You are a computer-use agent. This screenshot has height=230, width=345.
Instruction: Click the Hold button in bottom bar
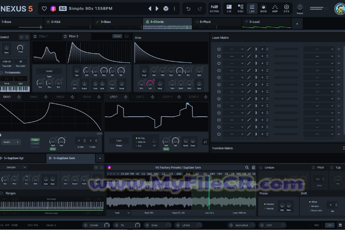coord(330,225)
